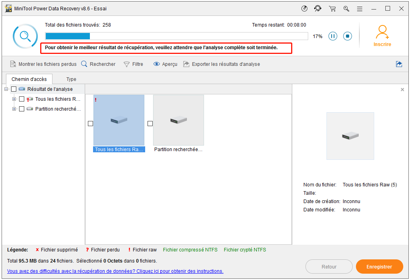Open the support headset icon in title bar

(x=318, y=9)
